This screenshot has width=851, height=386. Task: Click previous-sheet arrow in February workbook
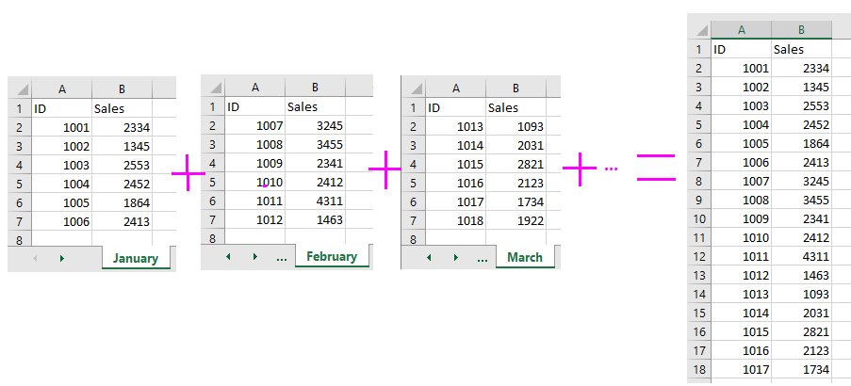[228, 257]
